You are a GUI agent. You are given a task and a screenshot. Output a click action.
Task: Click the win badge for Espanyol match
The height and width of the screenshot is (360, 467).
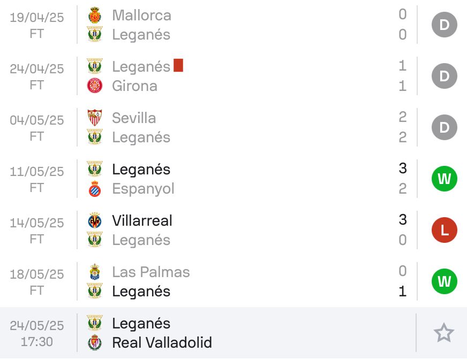click(445, 179)
